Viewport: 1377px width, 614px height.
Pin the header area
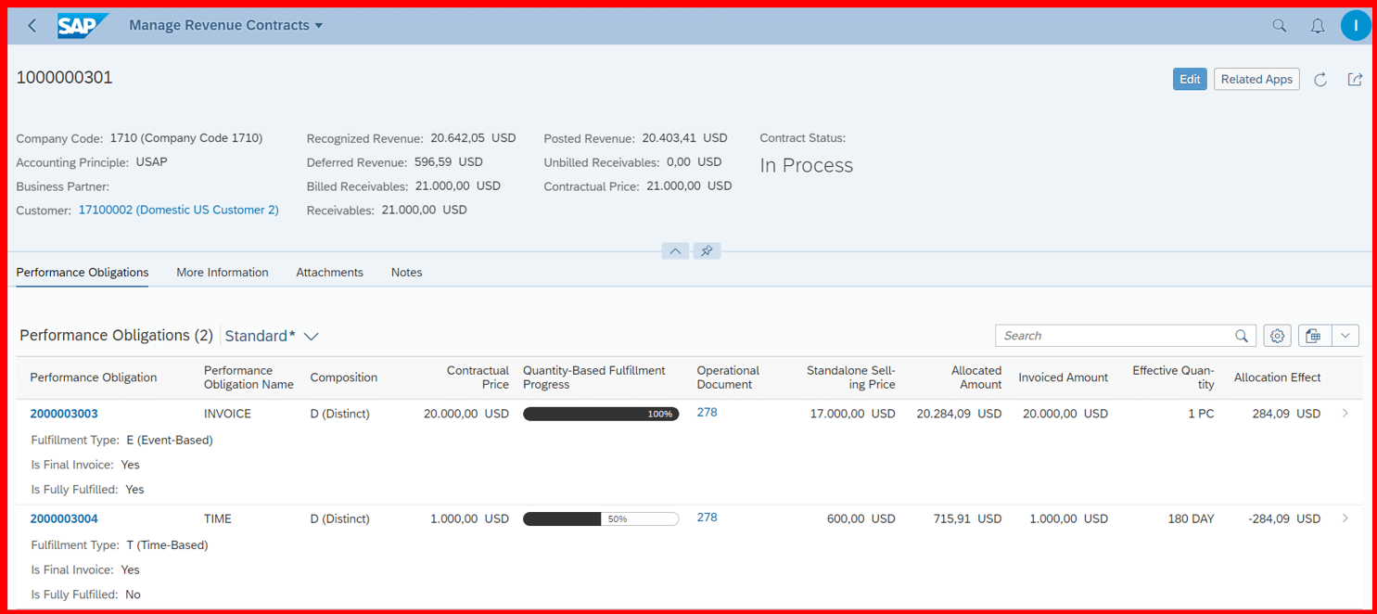pos(707,250)
